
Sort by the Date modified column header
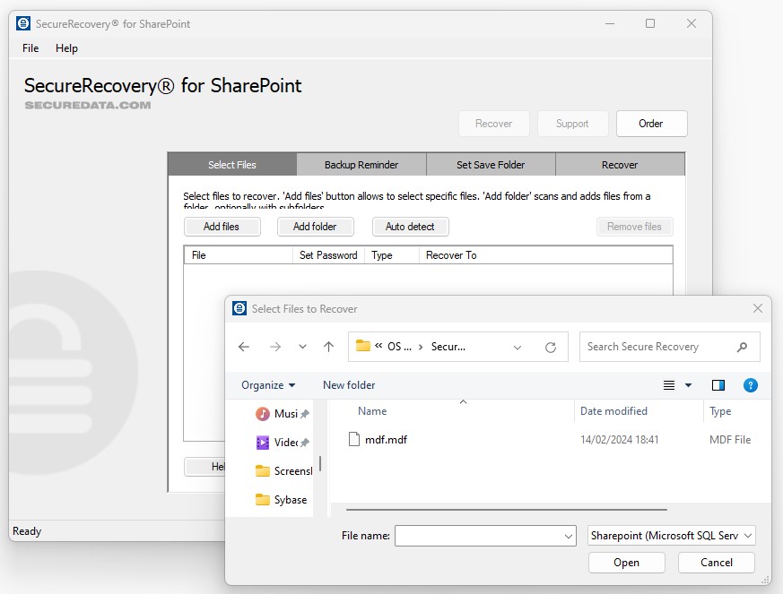click(x=613, y=411)
